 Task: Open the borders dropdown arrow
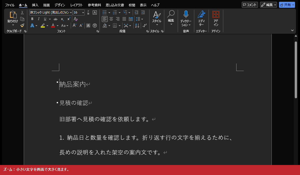tap(120, 25)
